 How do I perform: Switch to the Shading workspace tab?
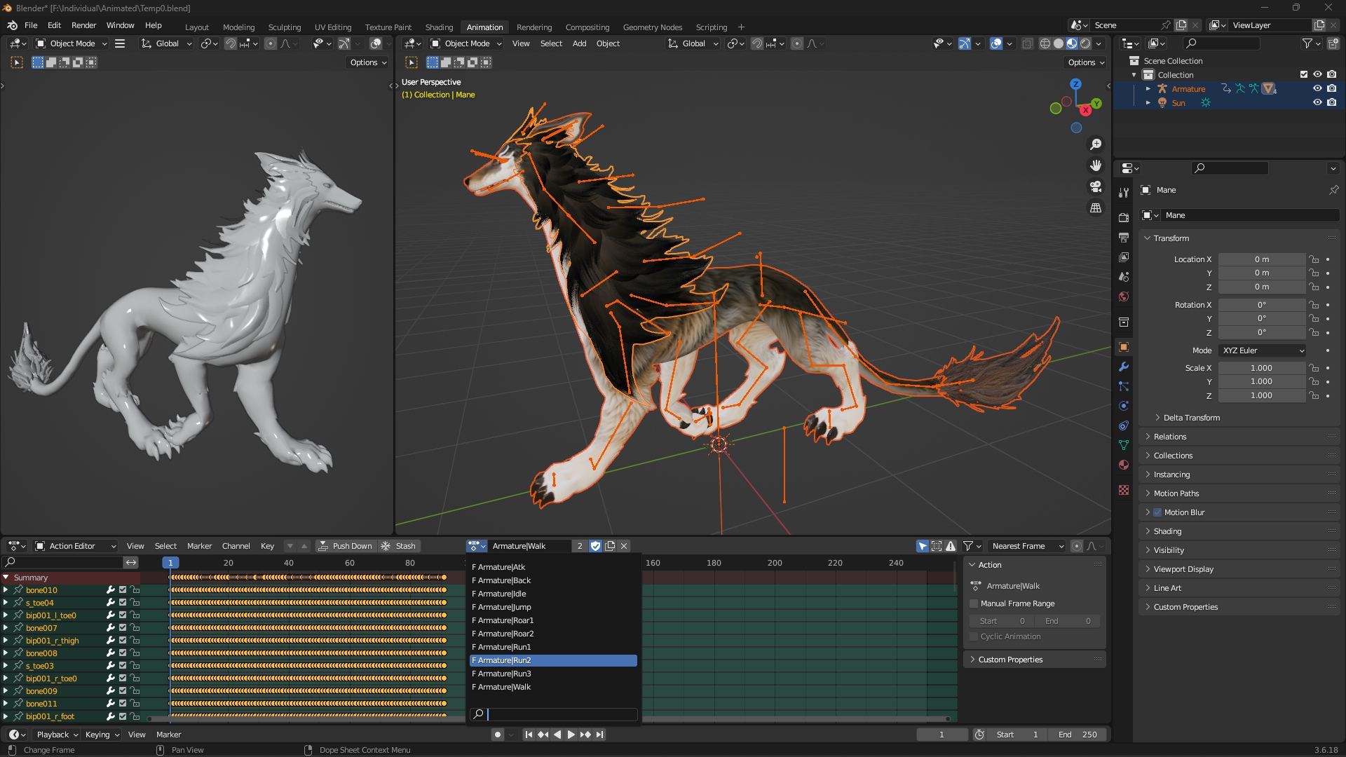(x=439, y=27)
